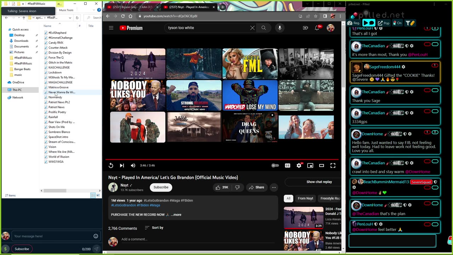Open emoji picker in message box

pos(96,236)
